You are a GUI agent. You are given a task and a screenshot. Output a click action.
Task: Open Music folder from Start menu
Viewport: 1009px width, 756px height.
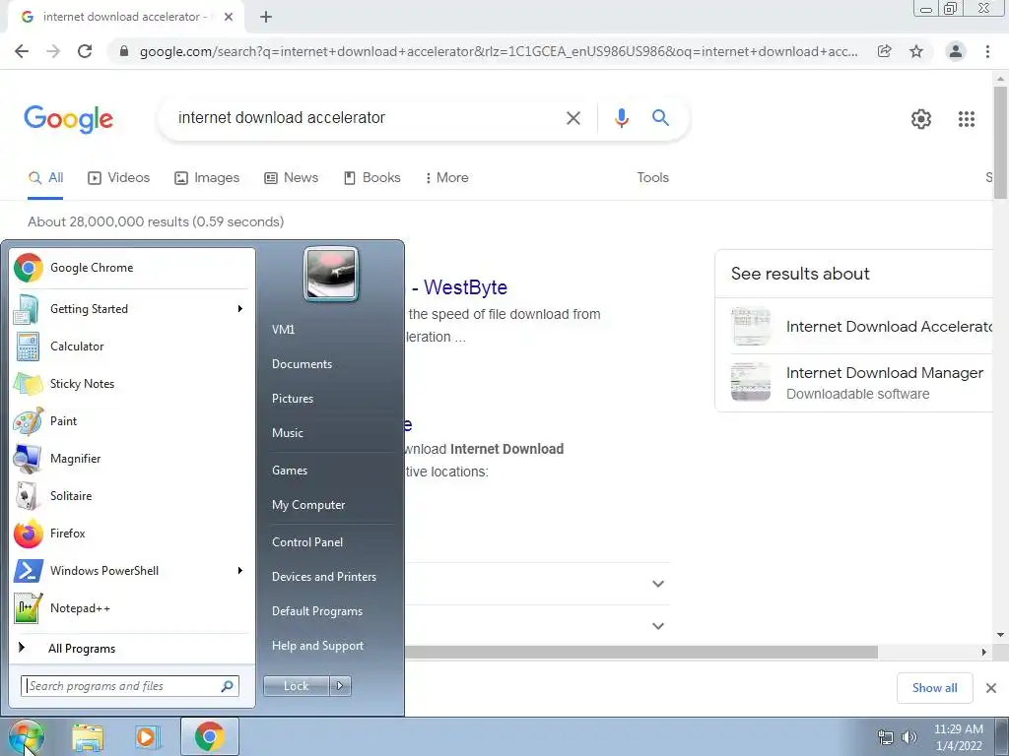pyautogui.click(x=288, y=433)
